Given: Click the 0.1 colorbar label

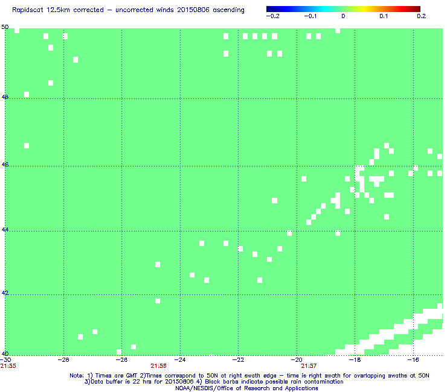Looking at the screenshot, I should [x=384, y=16].
